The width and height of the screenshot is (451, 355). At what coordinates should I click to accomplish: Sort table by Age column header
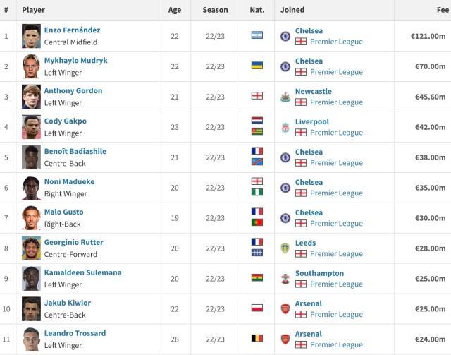tap(175, 10)
